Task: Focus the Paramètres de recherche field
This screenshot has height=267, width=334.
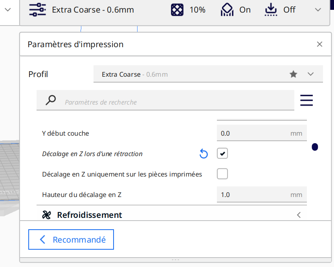Action: tap(165, 100)
